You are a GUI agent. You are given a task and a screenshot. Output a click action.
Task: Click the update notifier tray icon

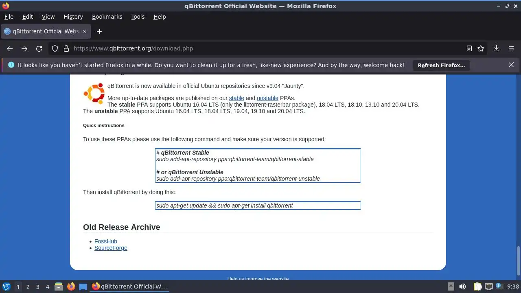click(499, 286)
